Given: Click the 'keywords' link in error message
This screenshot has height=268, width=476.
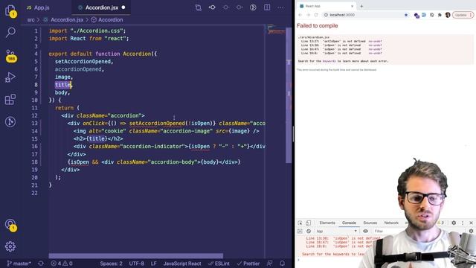Looking at the screenshot, I should coord(329,61).
